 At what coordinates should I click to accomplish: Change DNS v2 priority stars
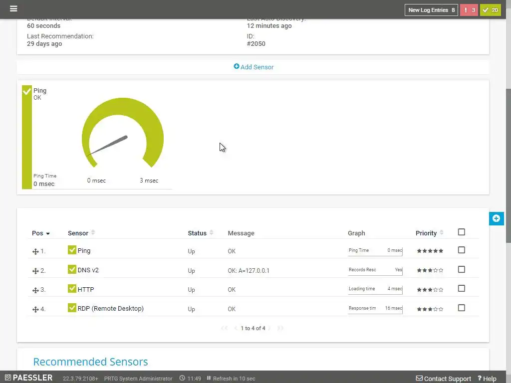point(430,270)
